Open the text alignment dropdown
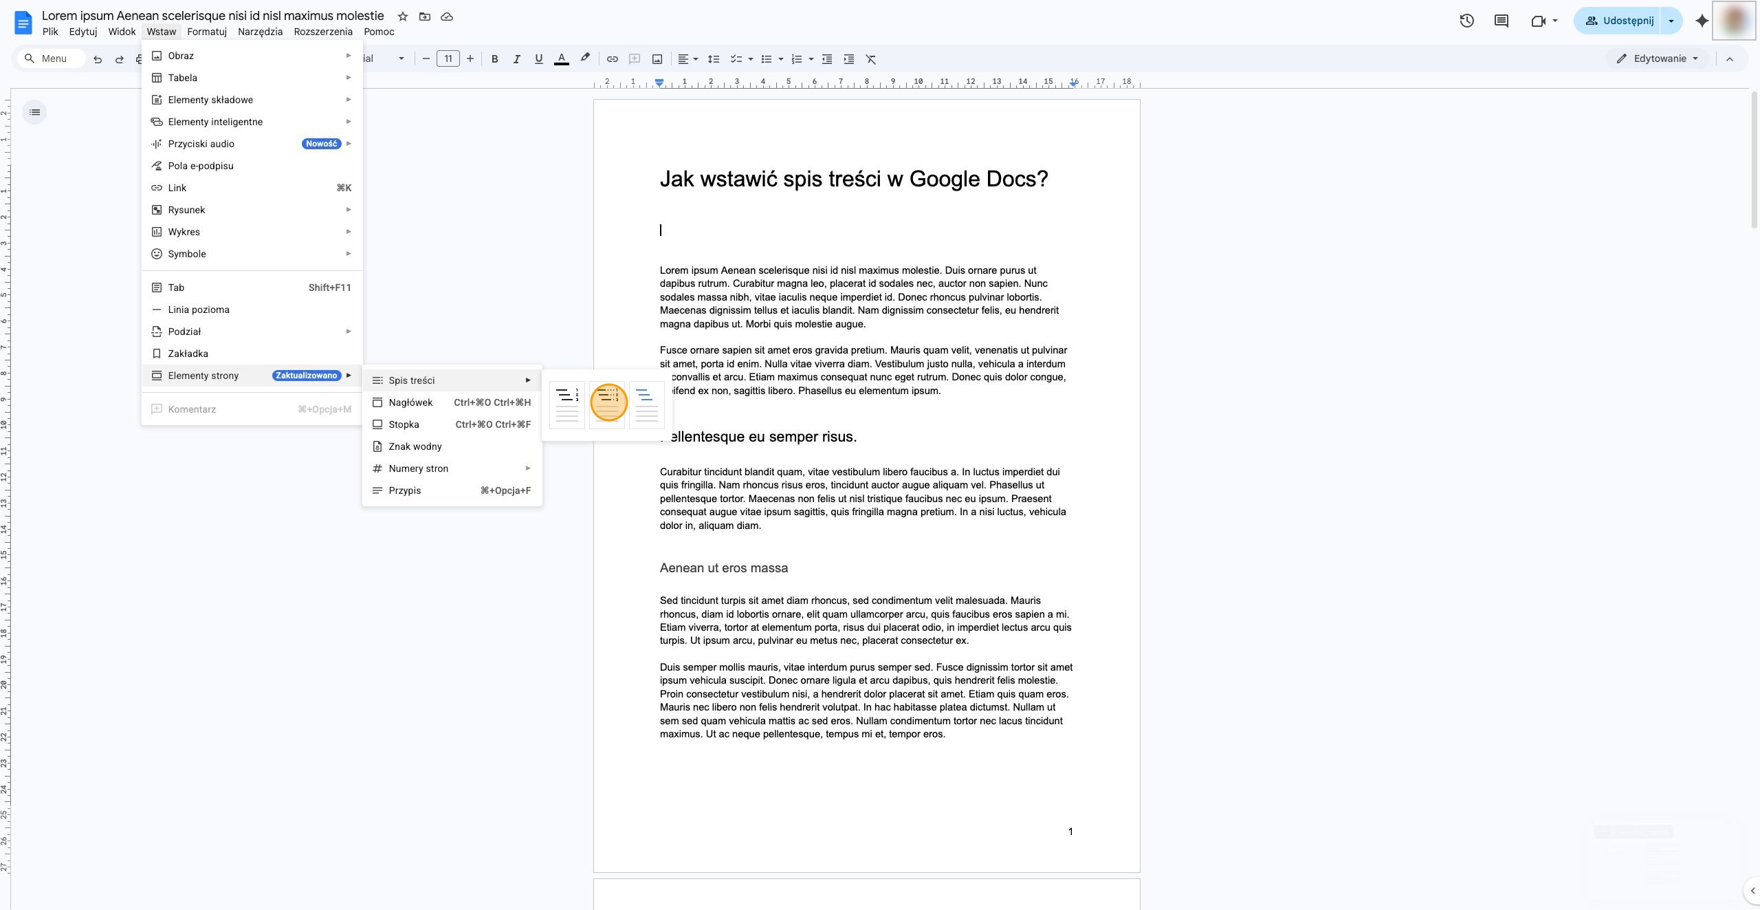Screen dimensions: 1760x910 pyautogui.click(x=687, y=59)
